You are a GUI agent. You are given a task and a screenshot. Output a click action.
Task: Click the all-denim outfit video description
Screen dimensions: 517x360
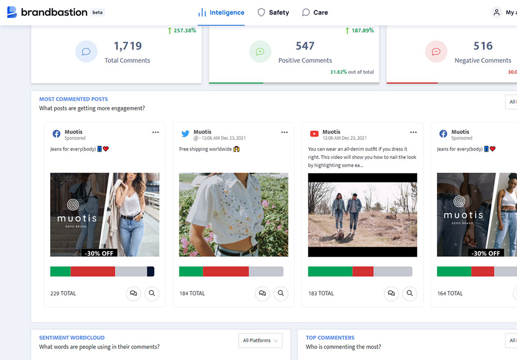[362, 157]
